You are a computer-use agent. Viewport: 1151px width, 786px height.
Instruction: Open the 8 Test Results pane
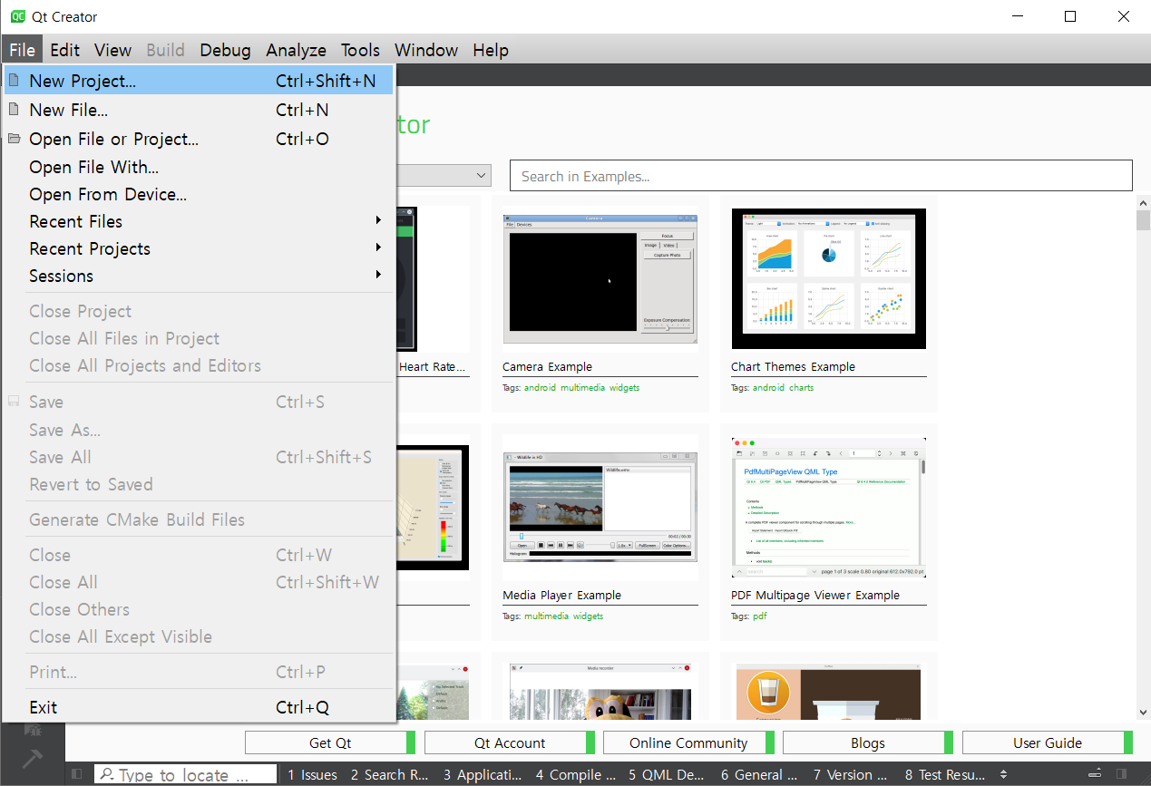click(x=944, y=774)
